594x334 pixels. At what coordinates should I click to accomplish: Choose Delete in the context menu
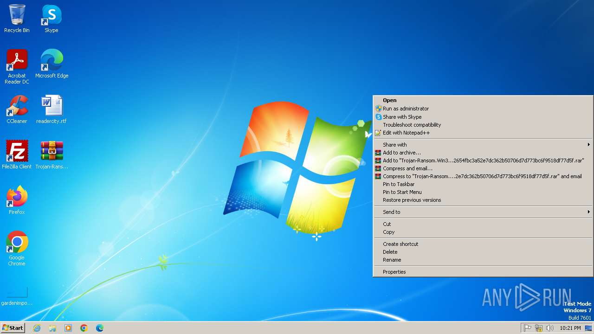pyautogui.click(x=483, y=252)
